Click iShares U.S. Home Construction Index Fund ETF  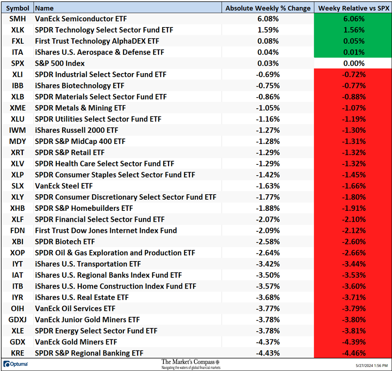click(x=115, y=286)
